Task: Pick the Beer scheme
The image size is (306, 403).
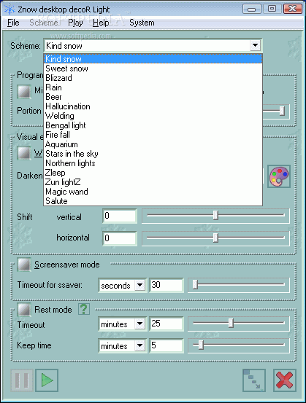Action: click(x=153, y=97)
